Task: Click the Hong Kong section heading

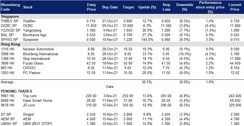Action: click(x=10, y=44)
